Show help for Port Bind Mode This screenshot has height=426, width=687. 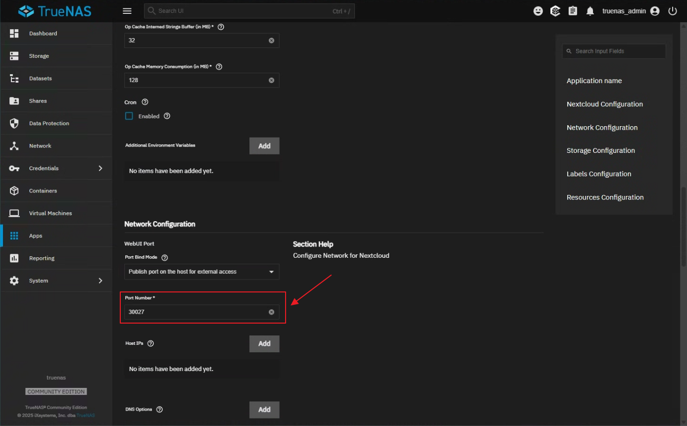tap(165, 258)
